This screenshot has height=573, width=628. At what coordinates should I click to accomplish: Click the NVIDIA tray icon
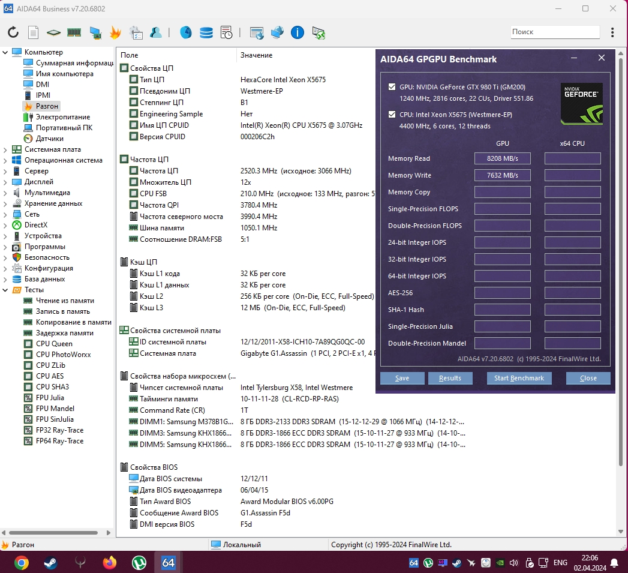[x=500, y=563]
